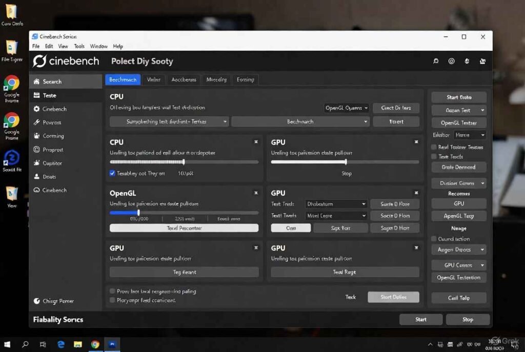
Task: Uncheck the Tesabley oot They on checkbox
Action: coord(113,174)
